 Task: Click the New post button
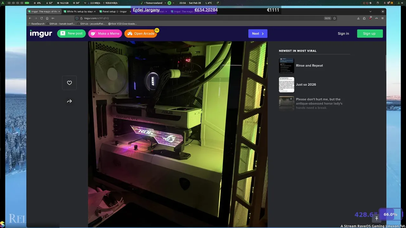(71, 34)
